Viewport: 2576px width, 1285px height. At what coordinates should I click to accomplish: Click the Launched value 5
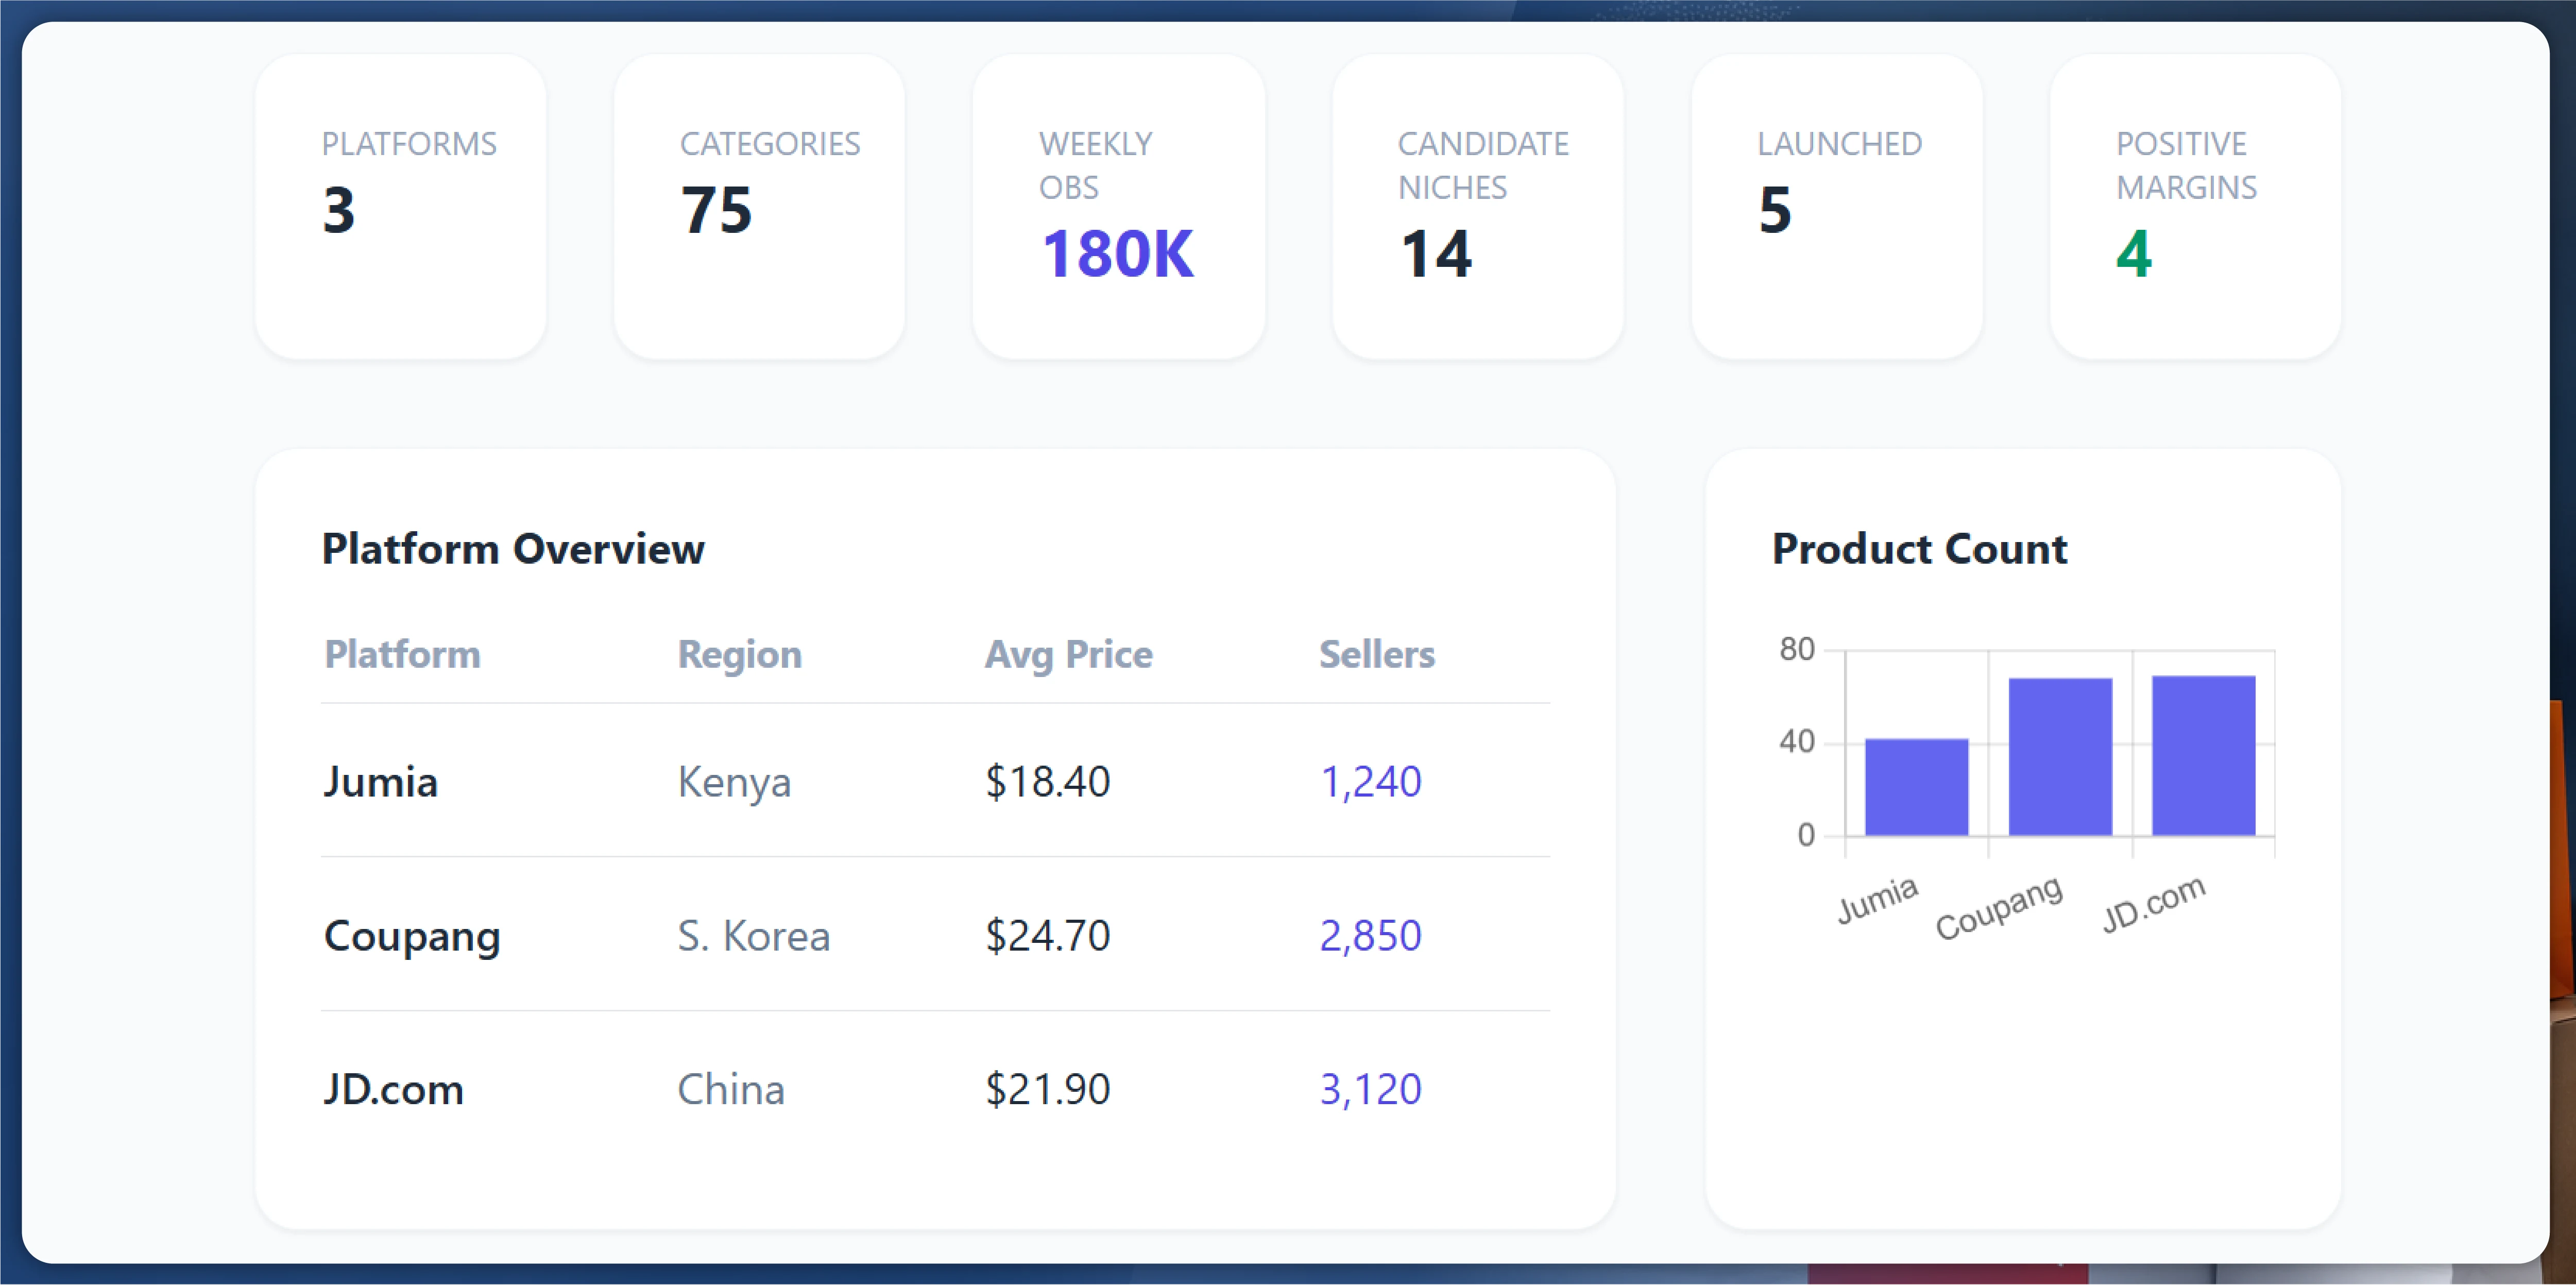coord(1775,210)
